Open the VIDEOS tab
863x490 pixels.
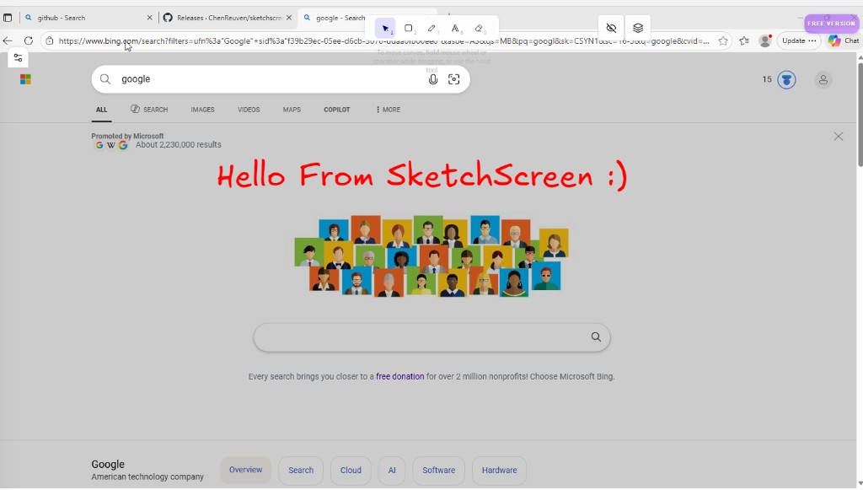(x=249, y=110)
